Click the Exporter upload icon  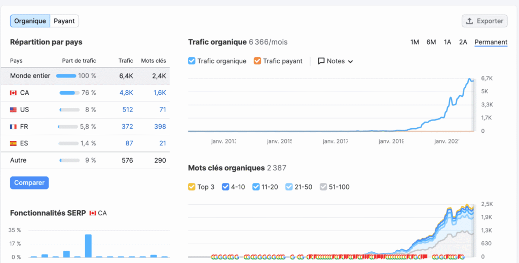point(469,21)
